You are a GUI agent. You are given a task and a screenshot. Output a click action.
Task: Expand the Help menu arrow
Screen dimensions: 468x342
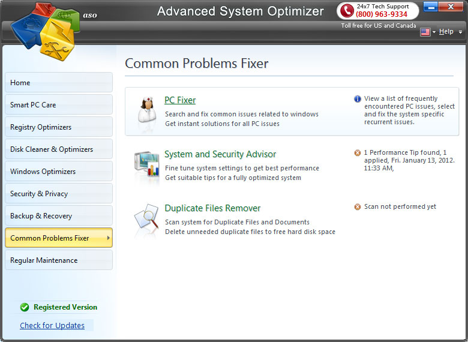click(x=461, y=32)
